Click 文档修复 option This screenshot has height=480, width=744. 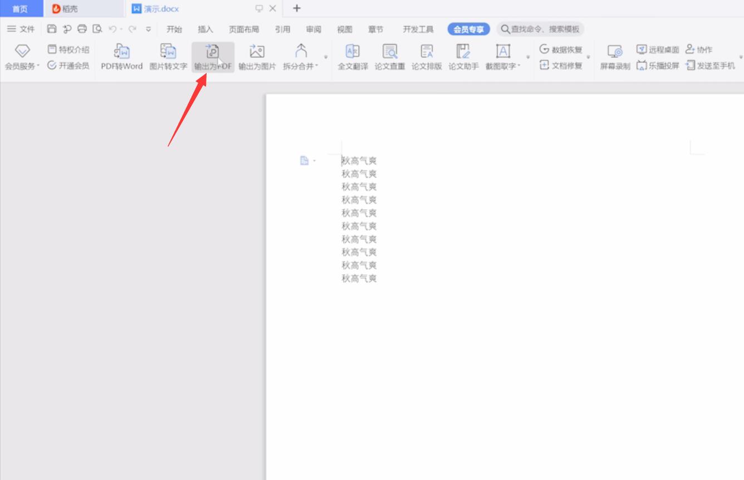(561, 66)
